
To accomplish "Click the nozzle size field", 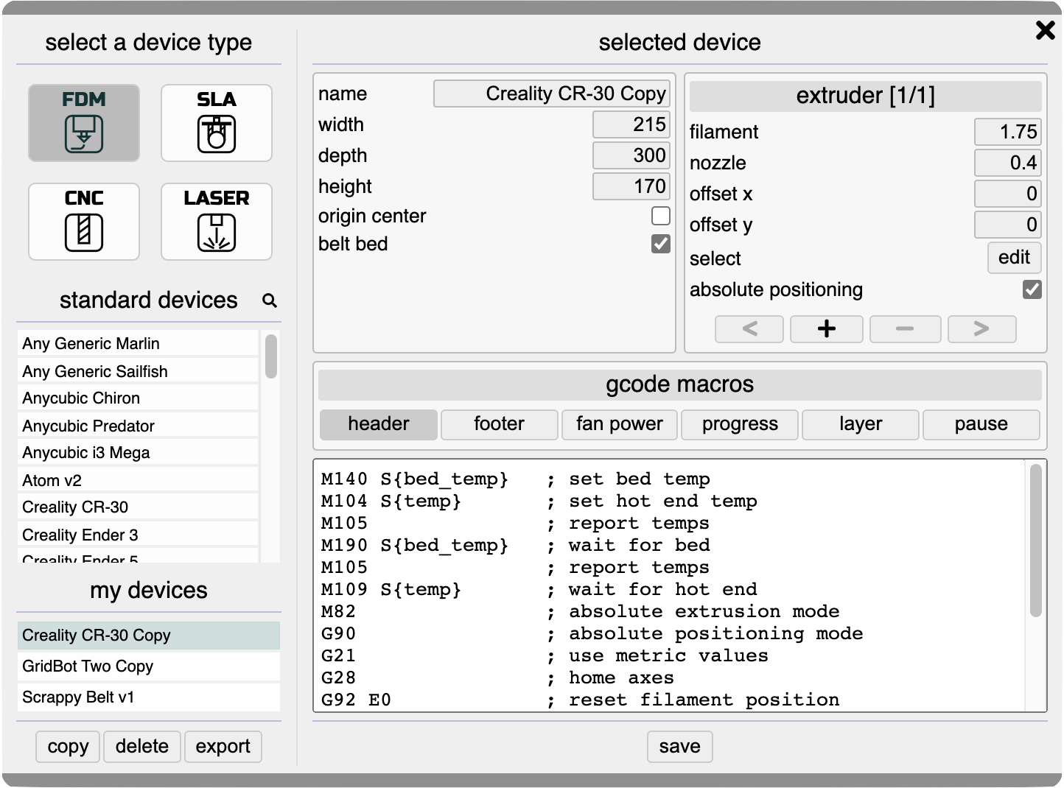I will (1008, 163).
